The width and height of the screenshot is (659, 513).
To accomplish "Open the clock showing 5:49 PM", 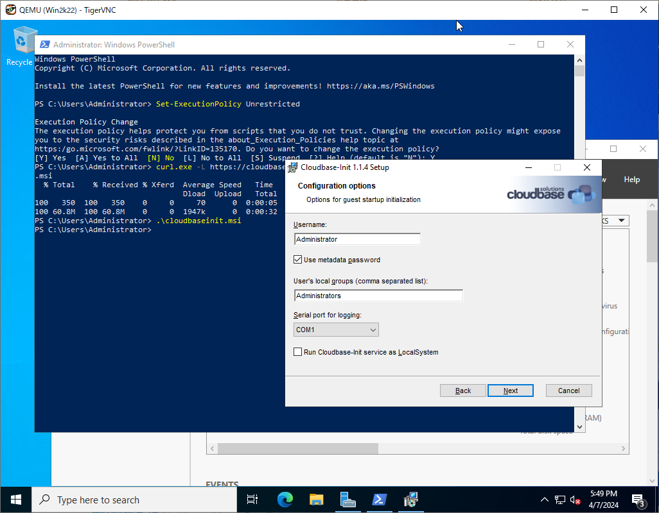I will (x=604, y=500).
